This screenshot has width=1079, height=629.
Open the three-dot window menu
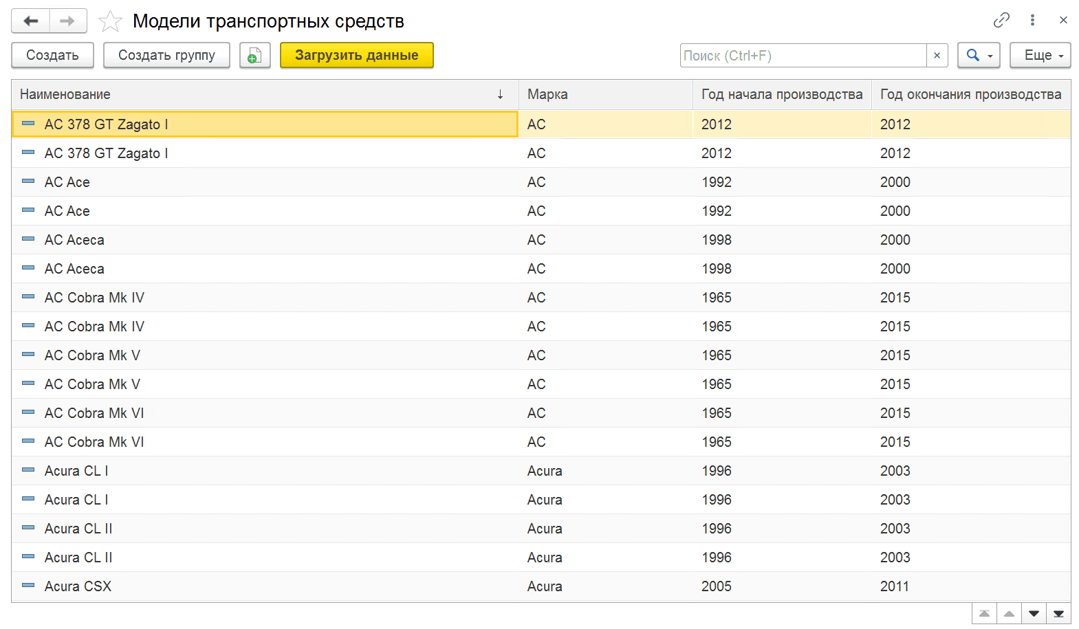click(x=1032, y=20)
